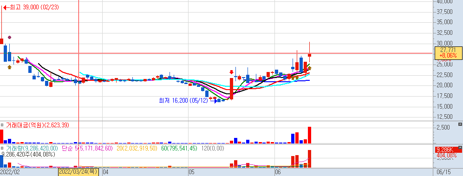
Task: Close the 거래대금 indicator panel
Action: click(460, 124)
